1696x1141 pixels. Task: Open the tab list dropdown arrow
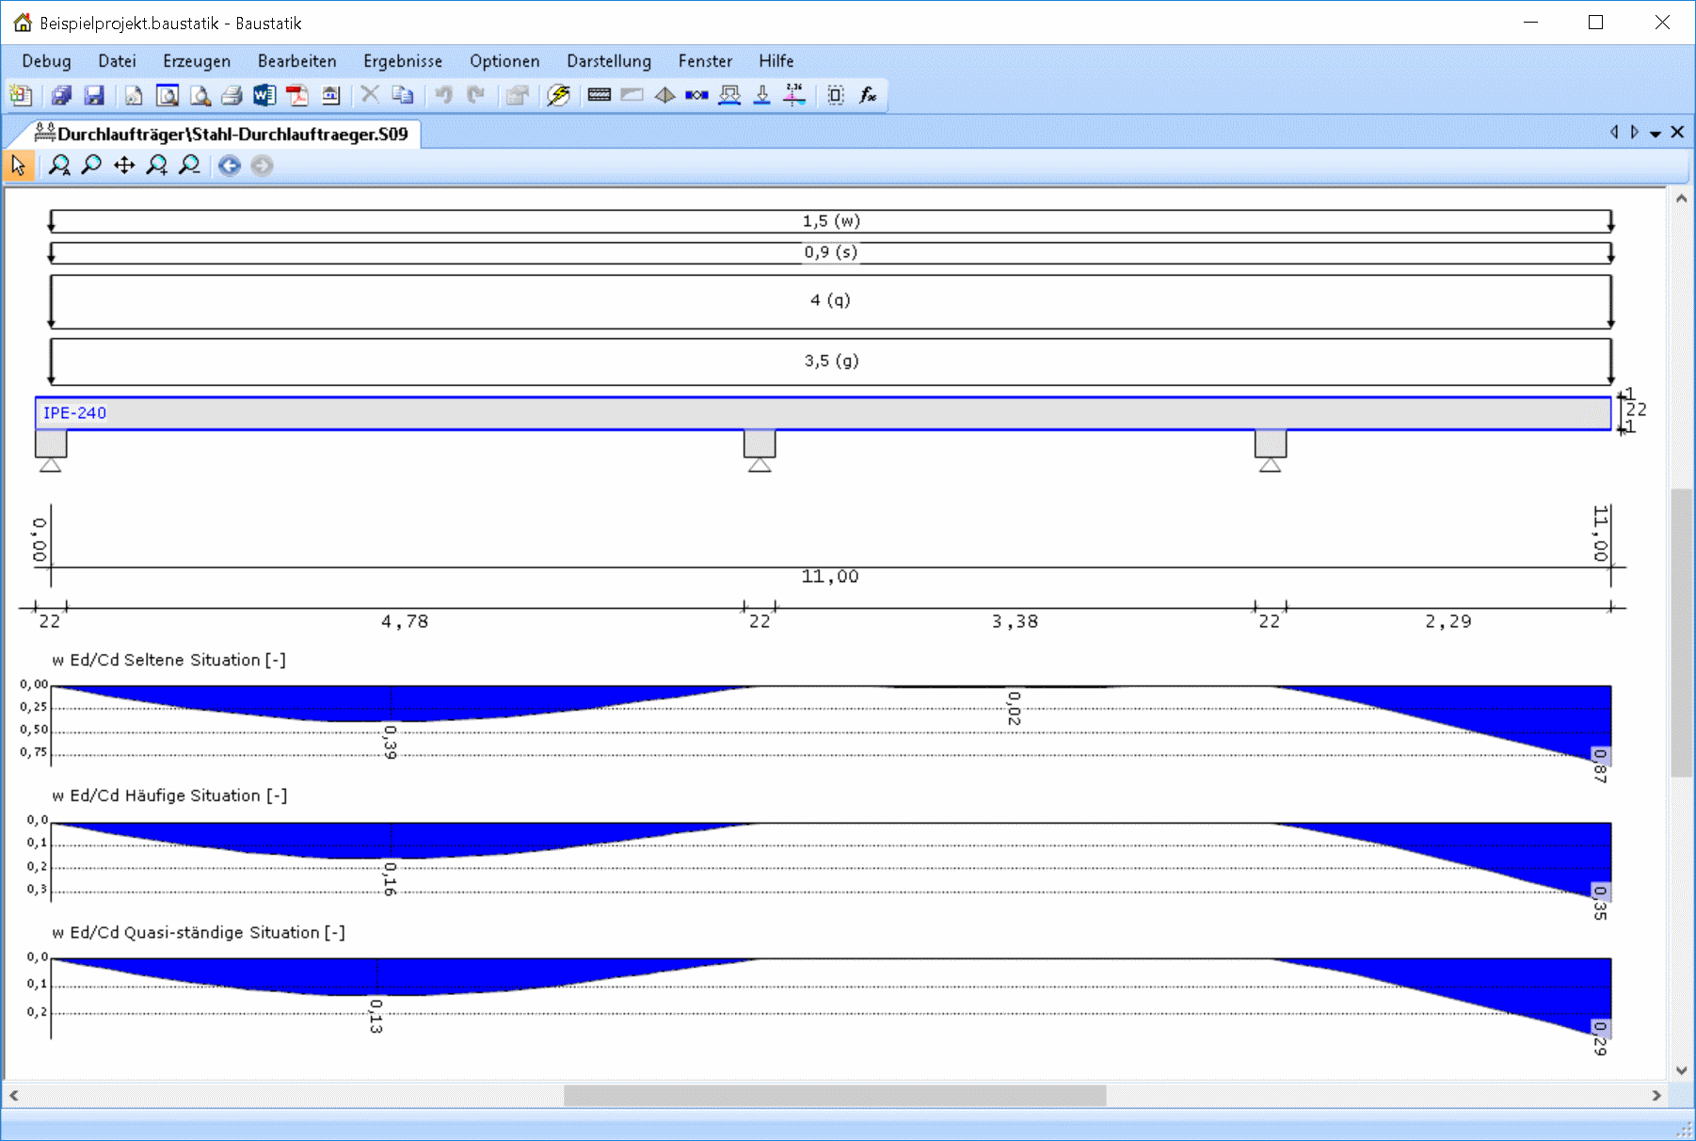(1656, 134)
